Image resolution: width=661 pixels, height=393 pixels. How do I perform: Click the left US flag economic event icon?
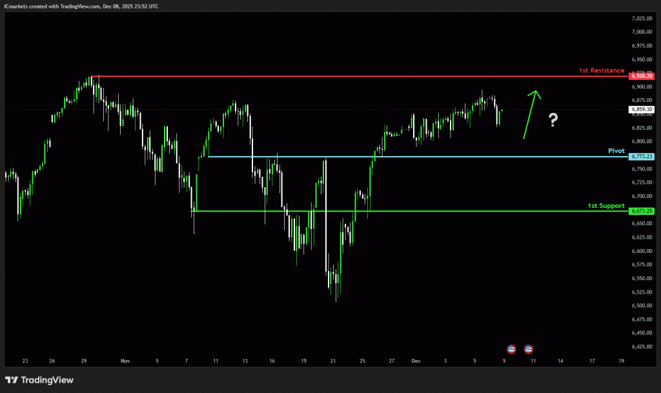512,349
